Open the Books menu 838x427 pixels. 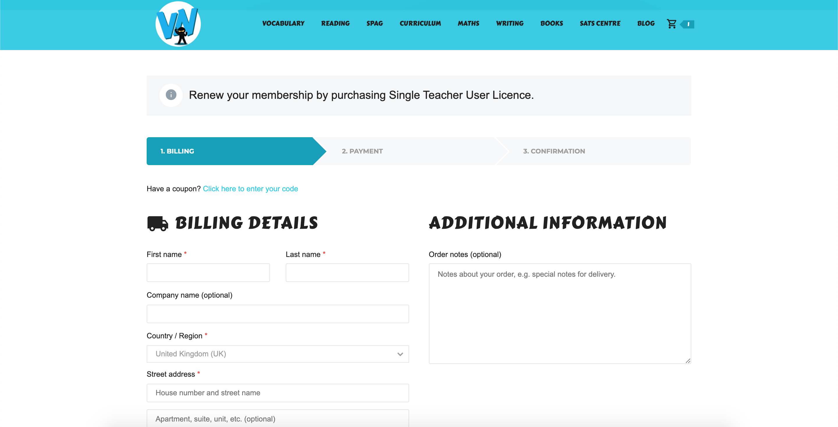551,23
